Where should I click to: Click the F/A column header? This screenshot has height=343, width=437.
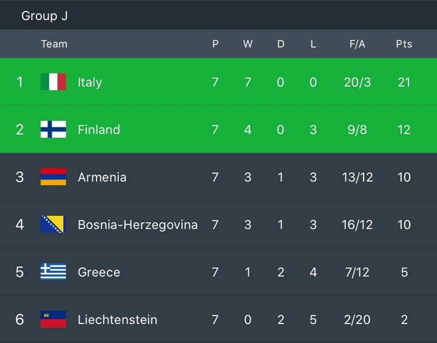point(357,44)
